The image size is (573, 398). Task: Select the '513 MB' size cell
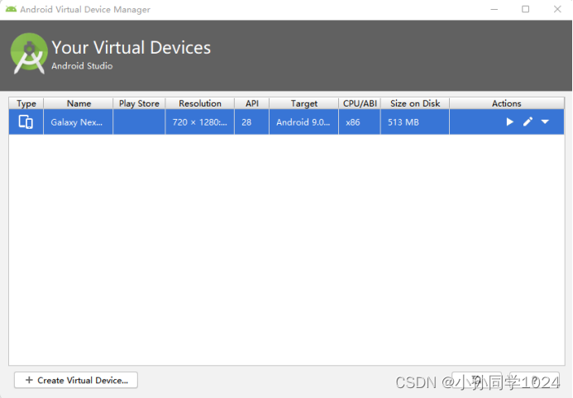coord(415,122)
